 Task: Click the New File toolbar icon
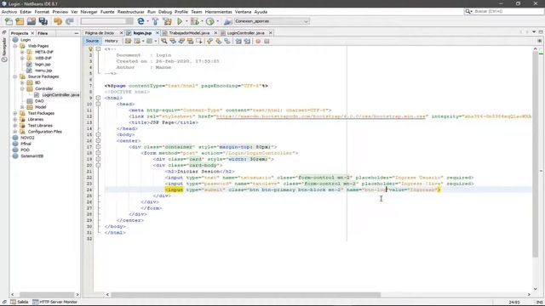click(9, 21)
